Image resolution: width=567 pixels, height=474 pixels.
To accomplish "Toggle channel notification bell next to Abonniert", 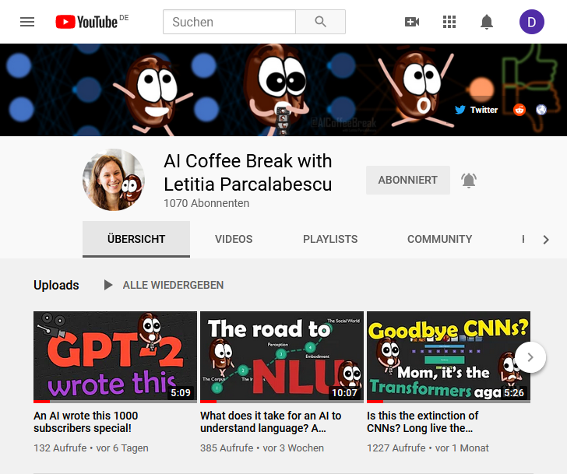I will coord(469,181).
